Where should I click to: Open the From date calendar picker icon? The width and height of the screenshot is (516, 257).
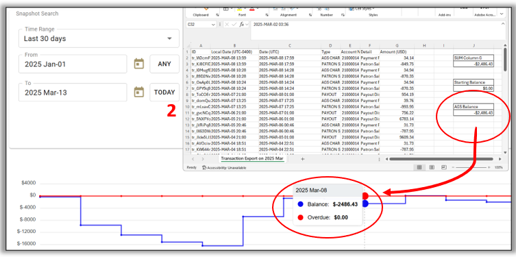(139, 64)
